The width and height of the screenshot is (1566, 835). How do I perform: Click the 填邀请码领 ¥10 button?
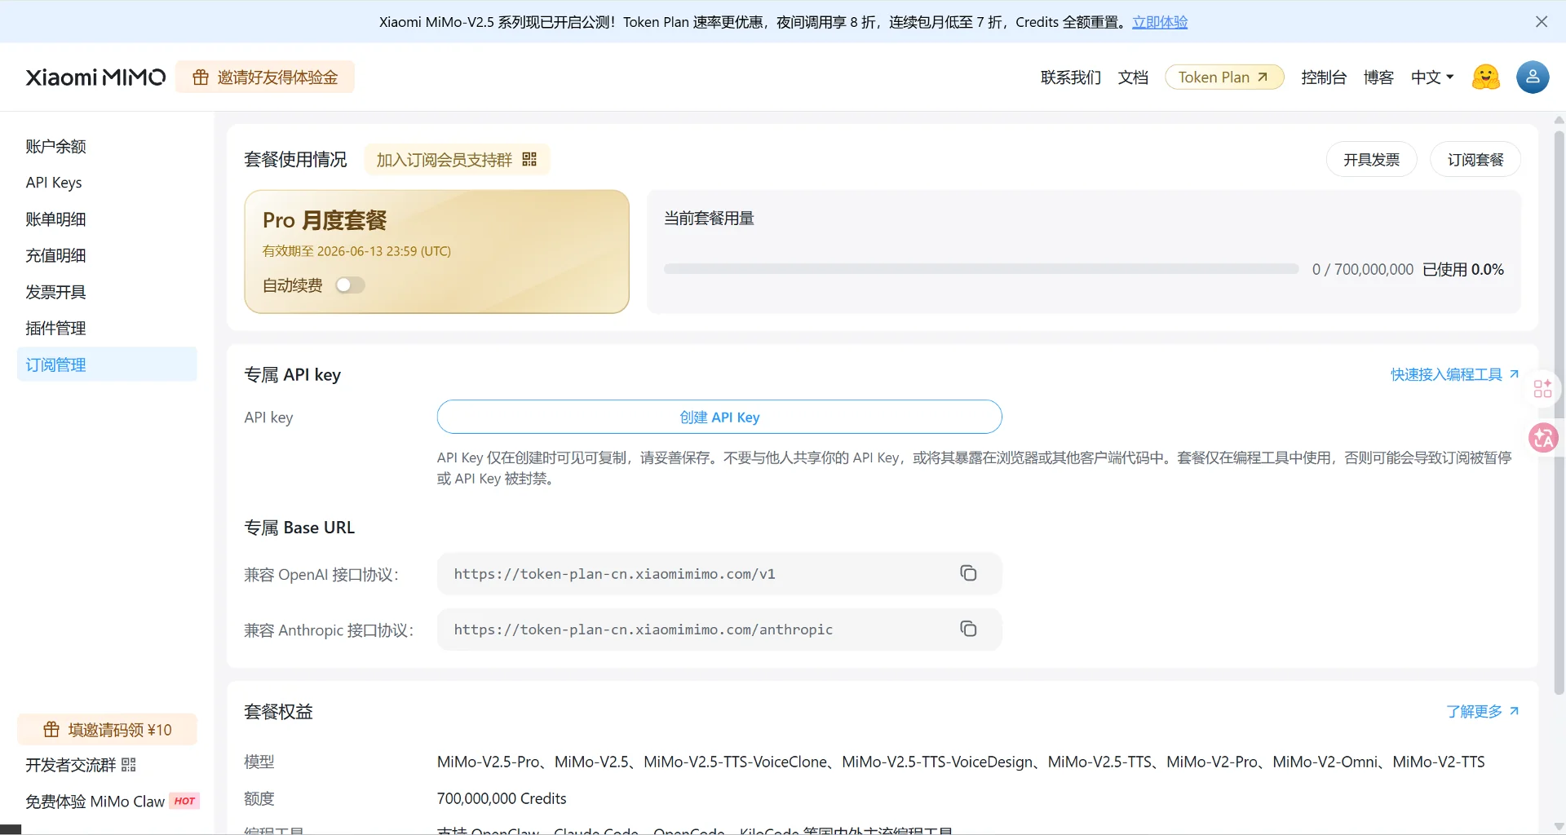coord(107,729)
